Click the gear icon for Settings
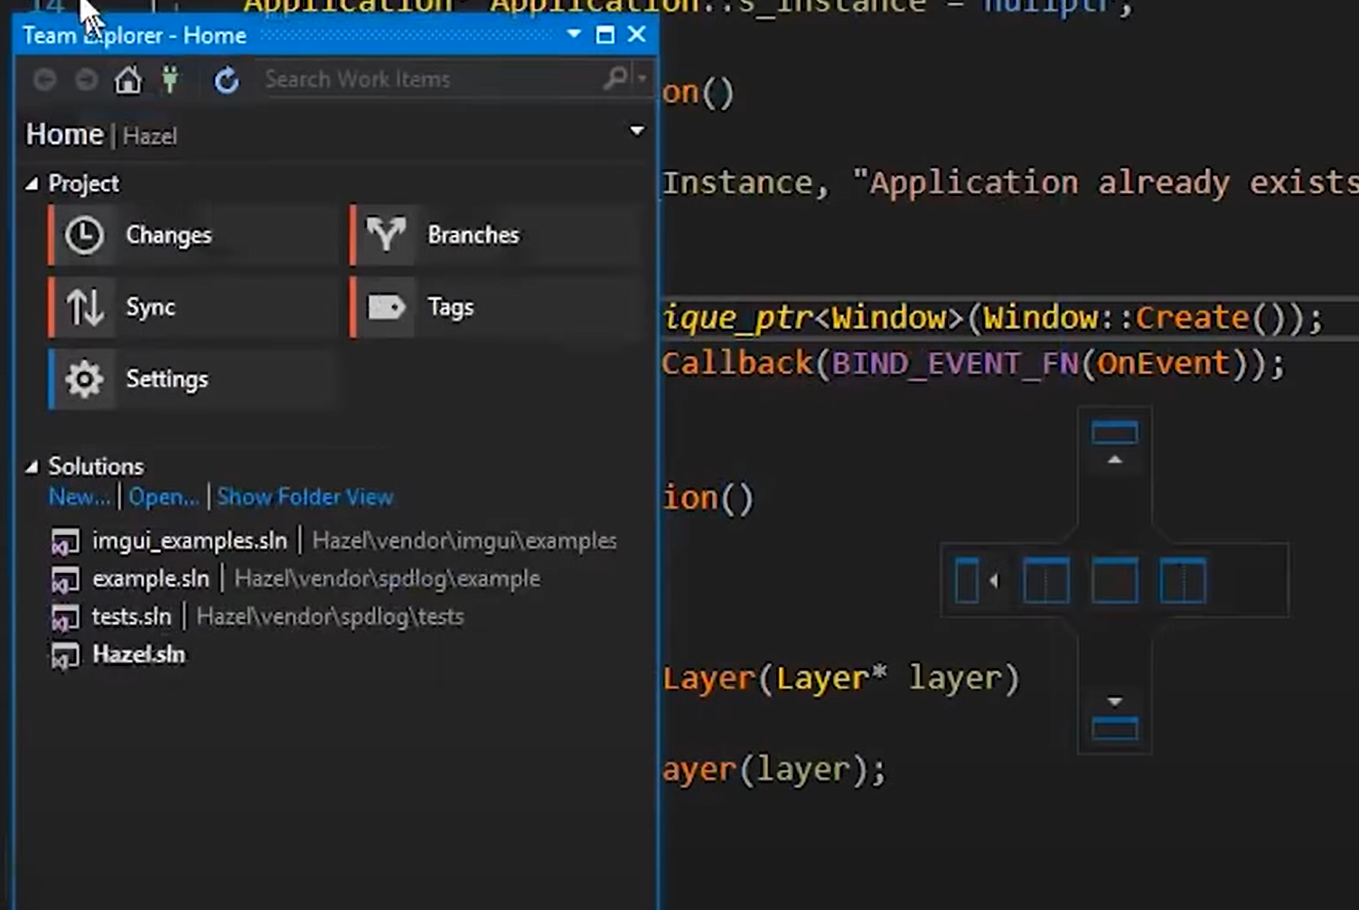Screen dimensions: 1359x910 tap(84, 380)
